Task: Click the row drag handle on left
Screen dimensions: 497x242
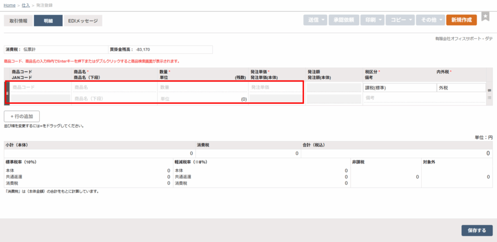Action: [x=7, y=93]
